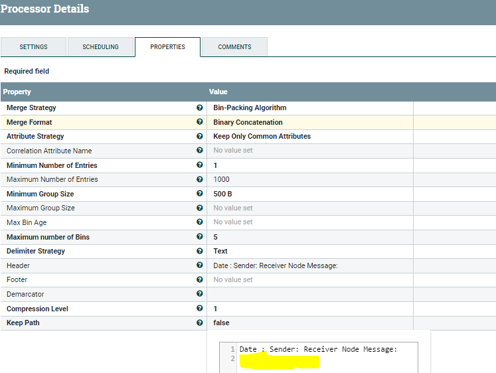Viewport: 496px width, 373px height.
Task: Click help icon for Delimiter Strategy
Action: point(199,251)
